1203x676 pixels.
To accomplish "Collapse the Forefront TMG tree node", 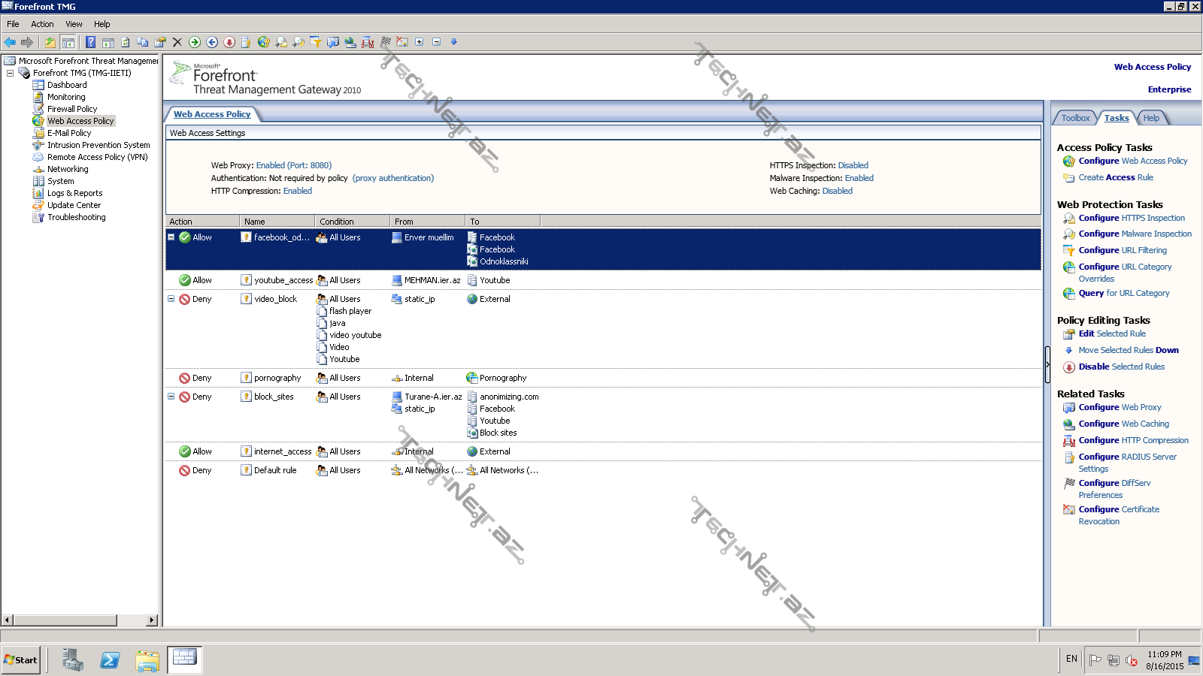I will click(x=10, y=73).
